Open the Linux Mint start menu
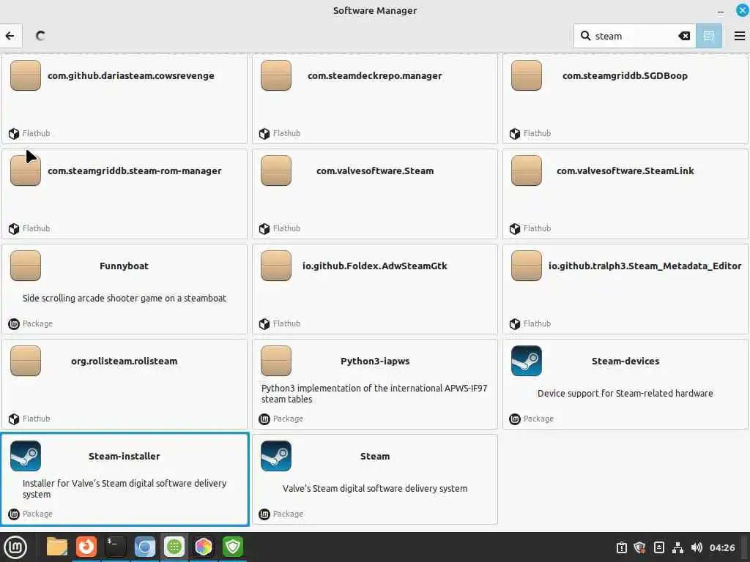Image resolution: width=750 pixels, height=562 pixels. [15, 547]
